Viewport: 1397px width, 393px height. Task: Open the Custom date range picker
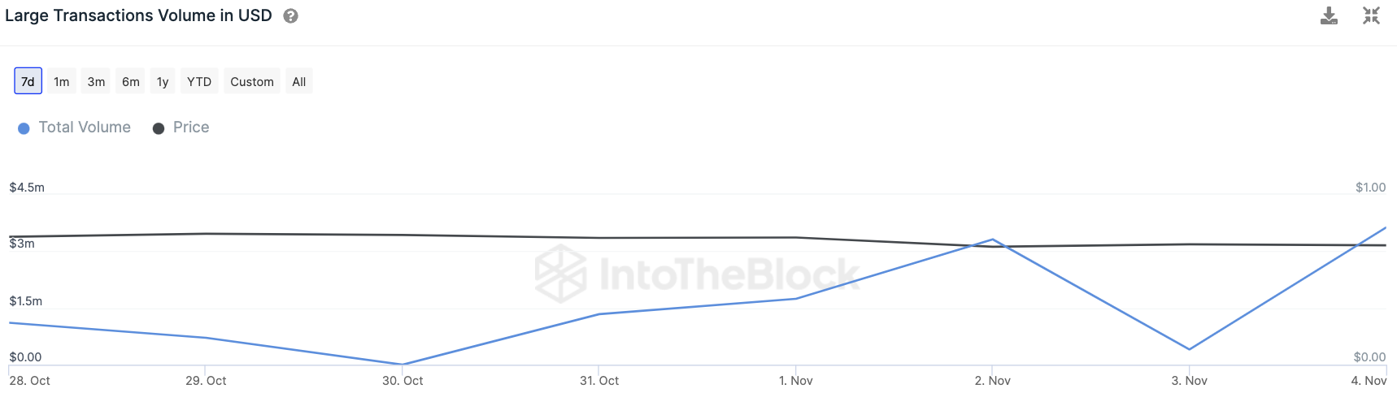(252, 81)
